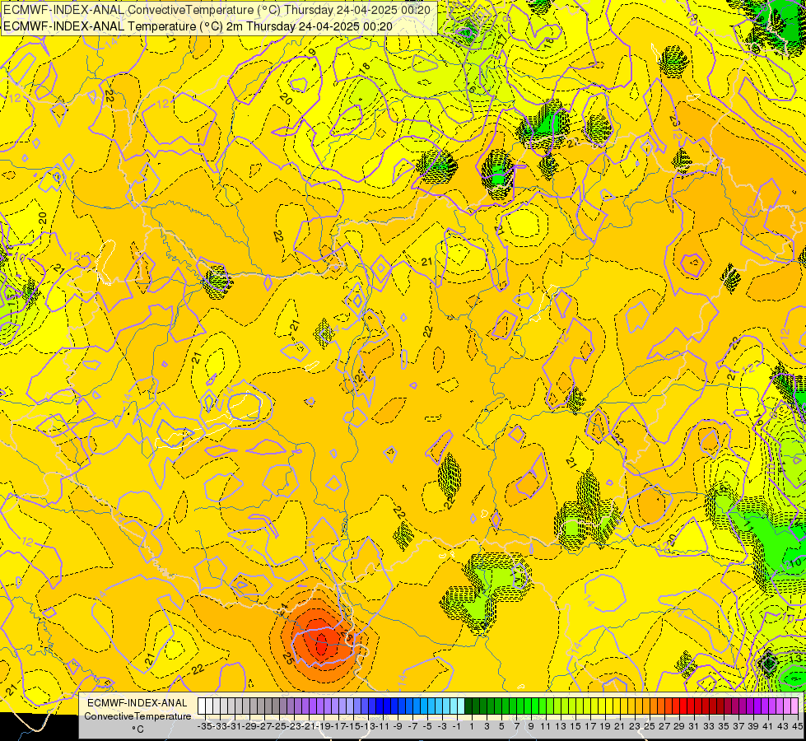The height and width of the screenshot is (741, 806).
Task: Click the 41 value on the legend scale
Action: [x=768, y=726]
